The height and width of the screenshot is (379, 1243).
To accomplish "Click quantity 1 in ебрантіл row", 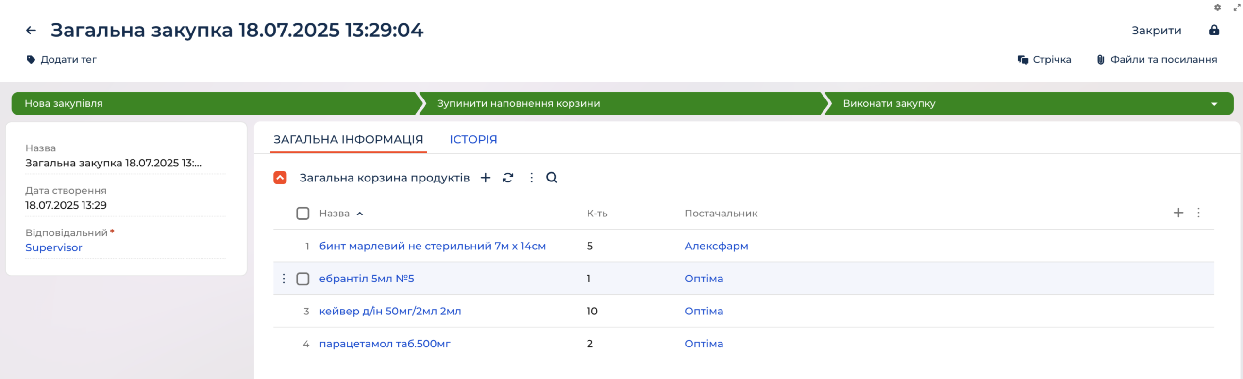I will (588, 279).
